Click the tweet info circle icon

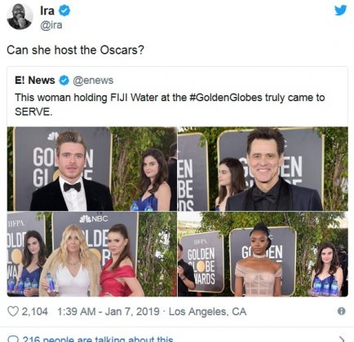[x=341, y=311]
